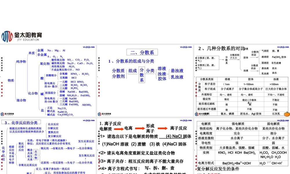Image resolution: width=290 pixels, height=174 pixels.
Task: Open the 离子反应 slide thumbnail
Action: click(x=145, y=146)
